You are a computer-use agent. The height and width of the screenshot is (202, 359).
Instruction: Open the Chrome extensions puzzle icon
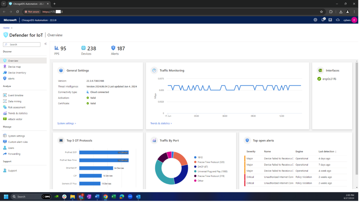[331, 12]
